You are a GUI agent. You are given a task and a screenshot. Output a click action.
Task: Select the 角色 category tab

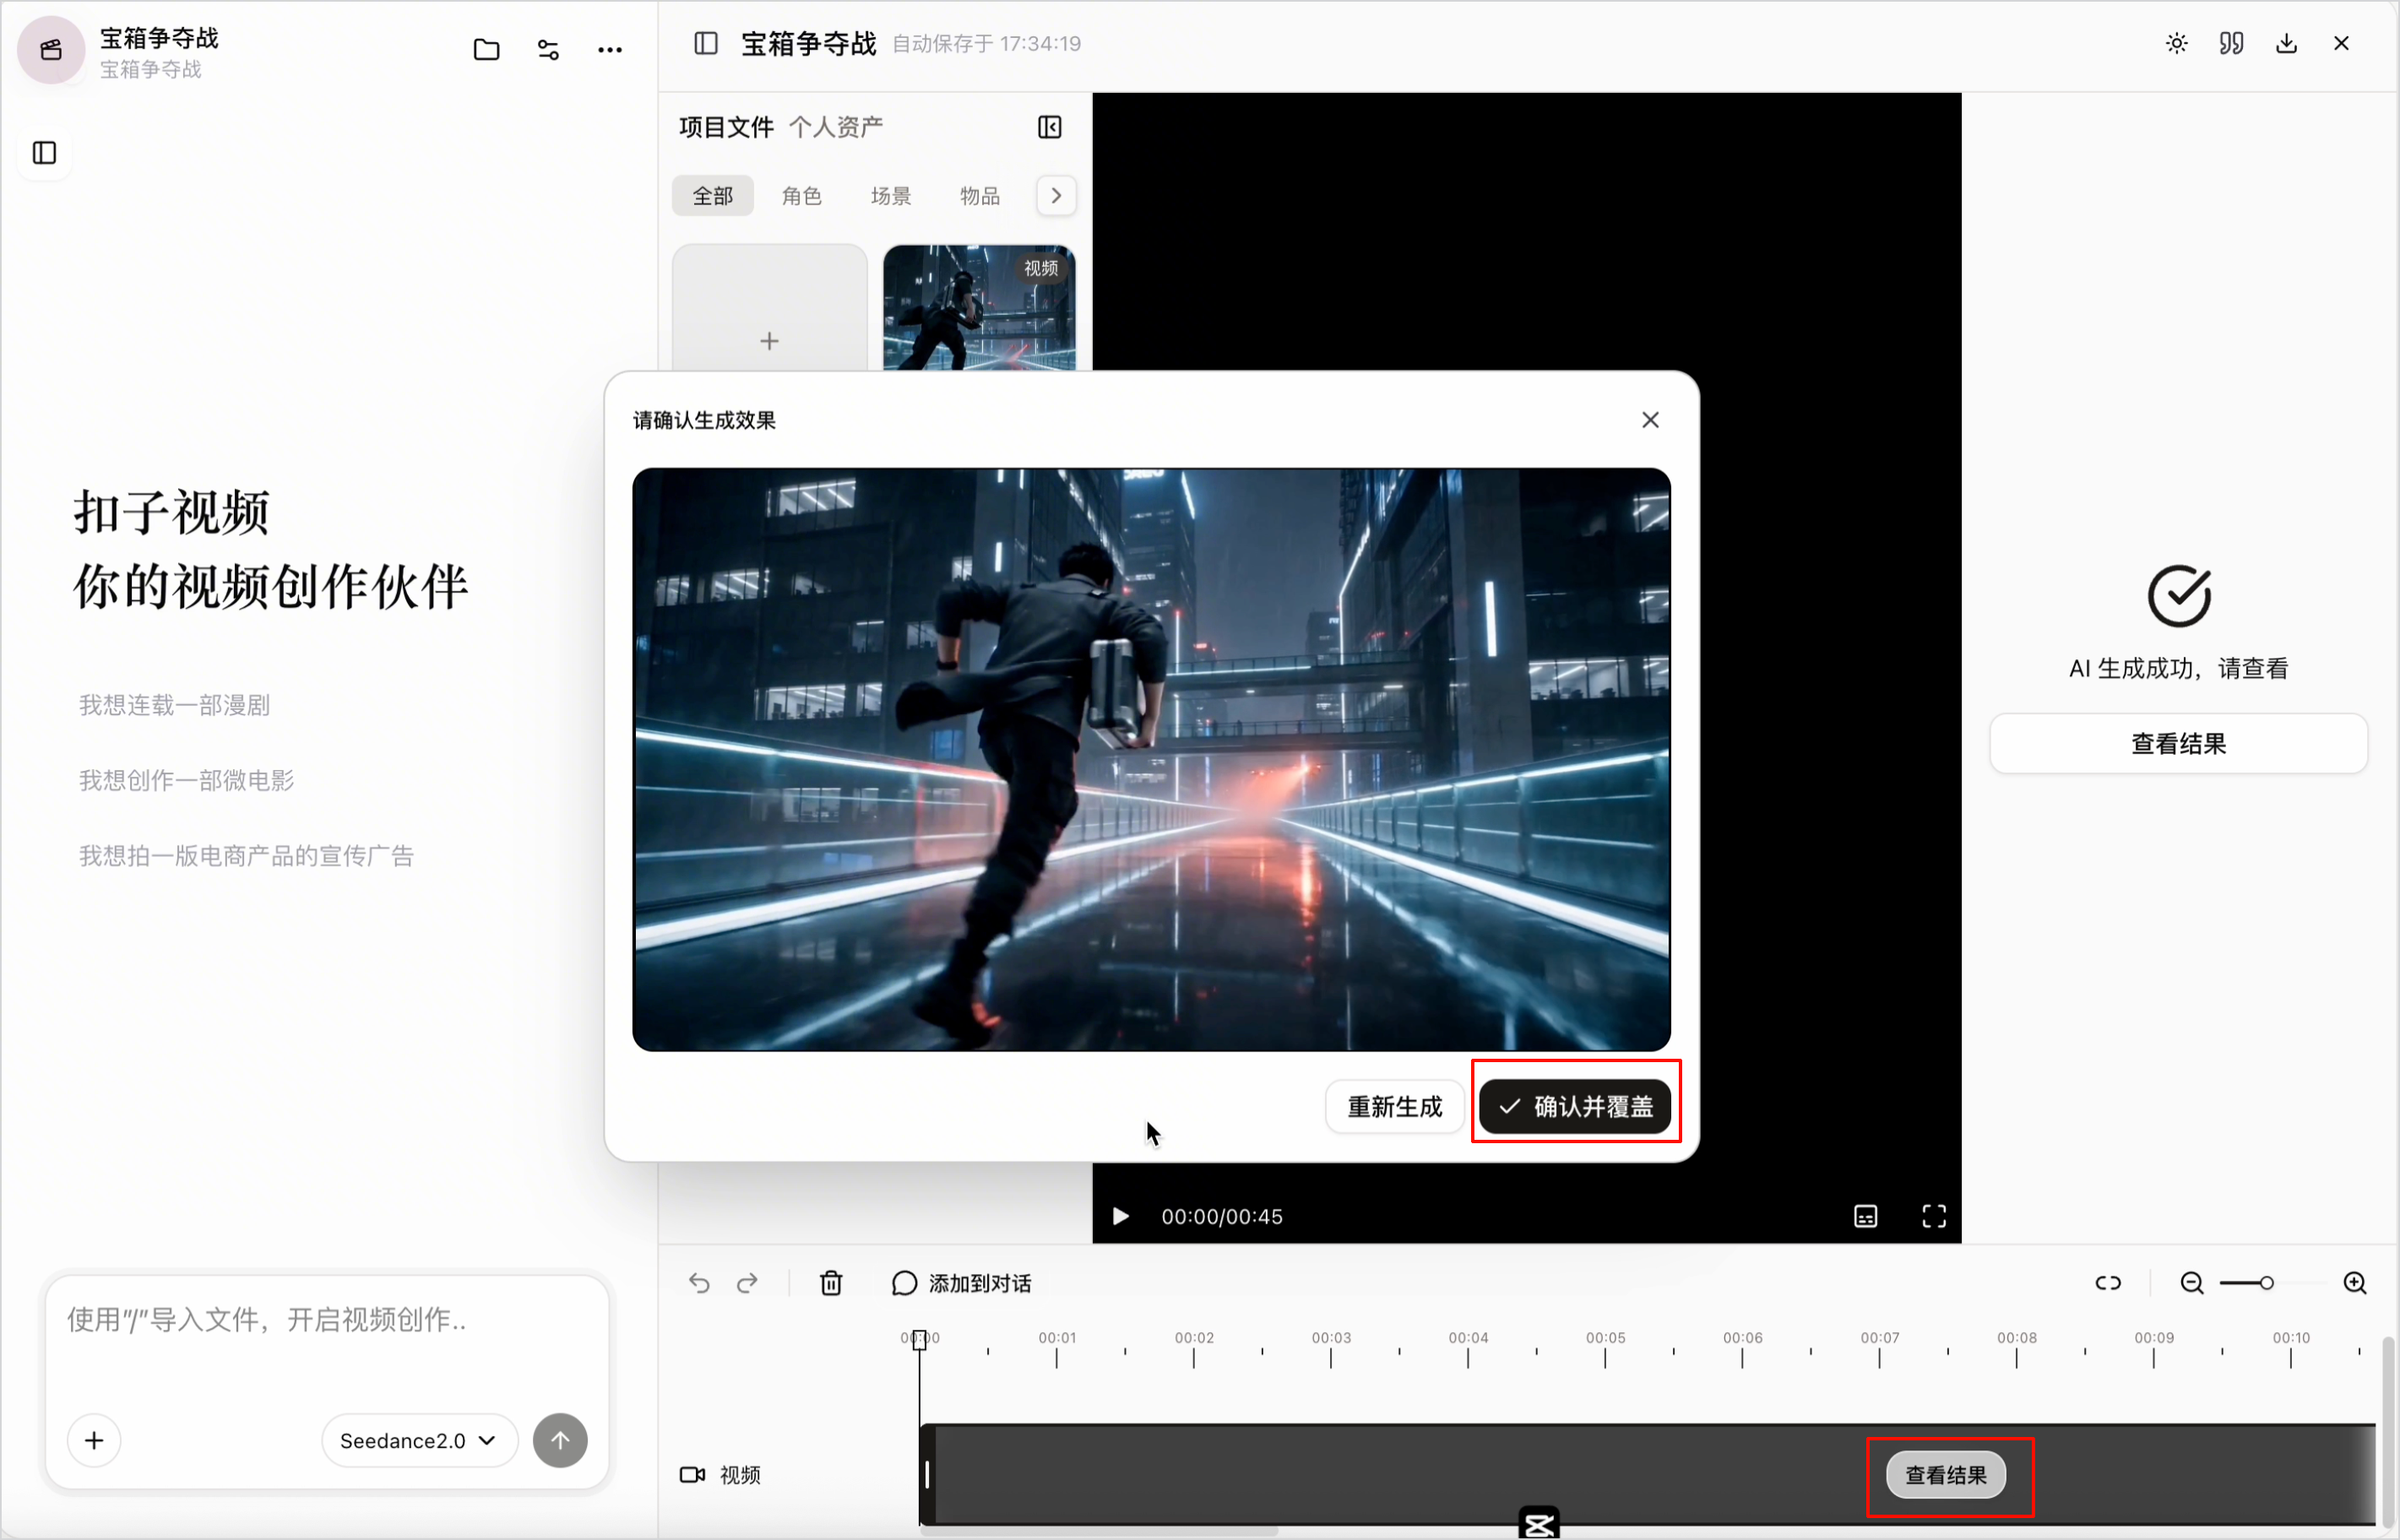pyautogui.click(x=801, y=196)
